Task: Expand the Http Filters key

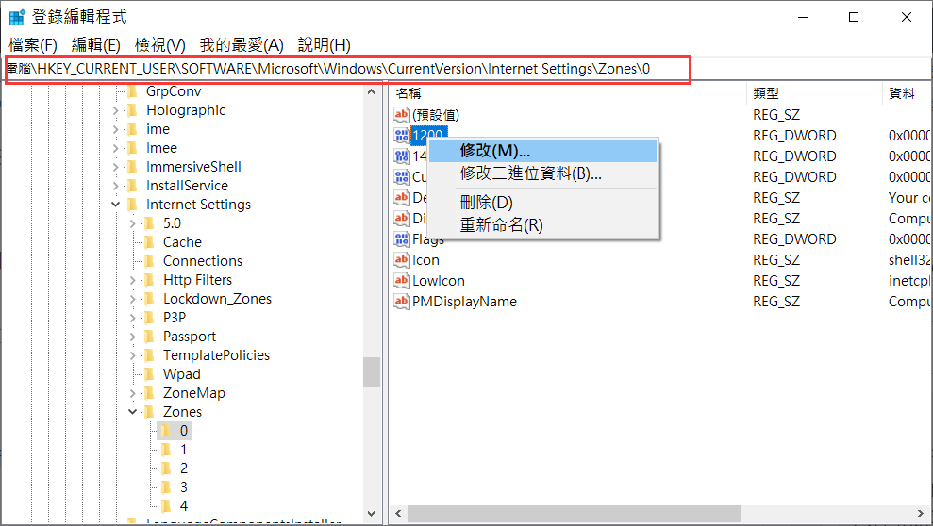Action: [133, 280]
